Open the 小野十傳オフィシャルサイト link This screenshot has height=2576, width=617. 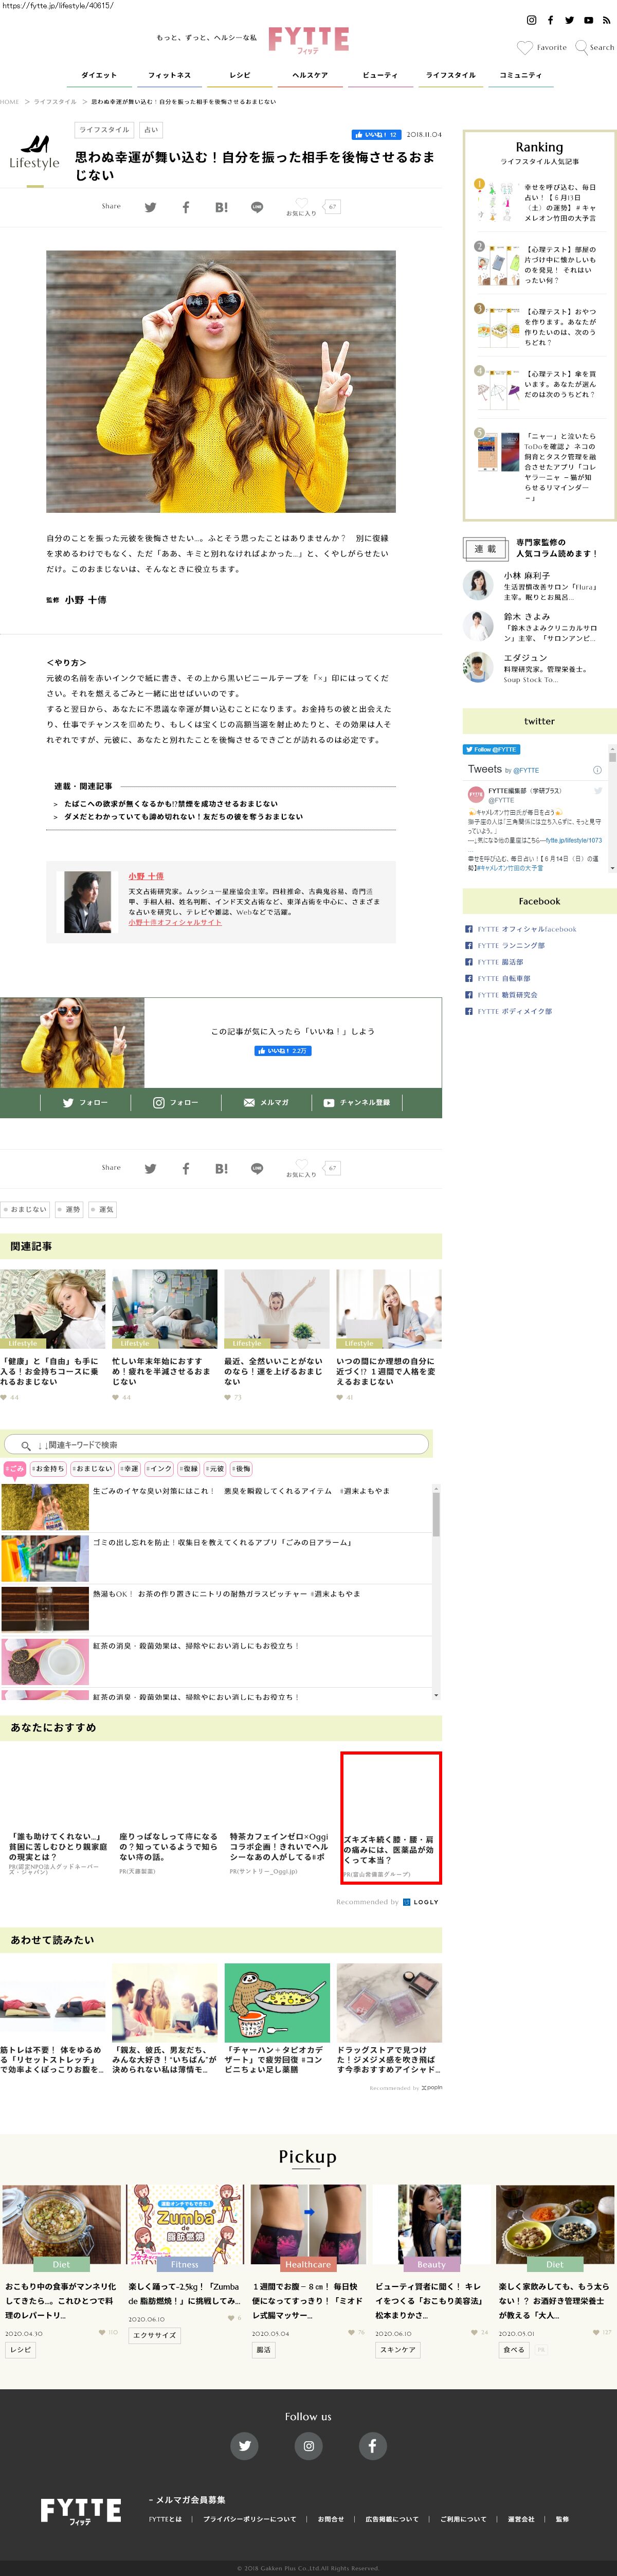pyautogui.click(x=175, y=922)
